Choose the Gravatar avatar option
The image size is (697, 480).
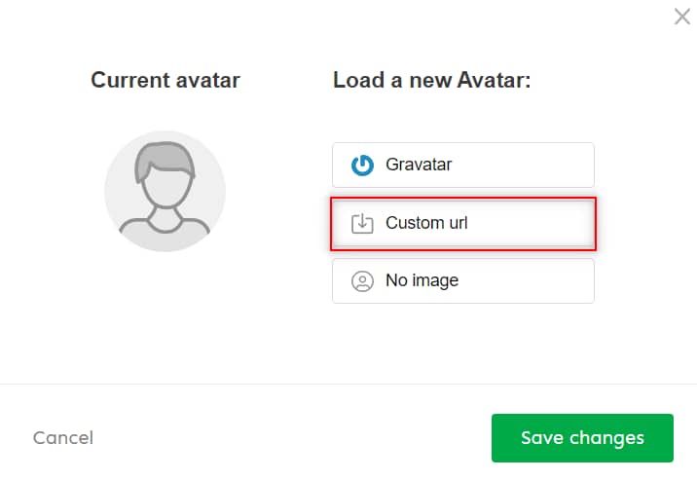click(x=462, y=166)
